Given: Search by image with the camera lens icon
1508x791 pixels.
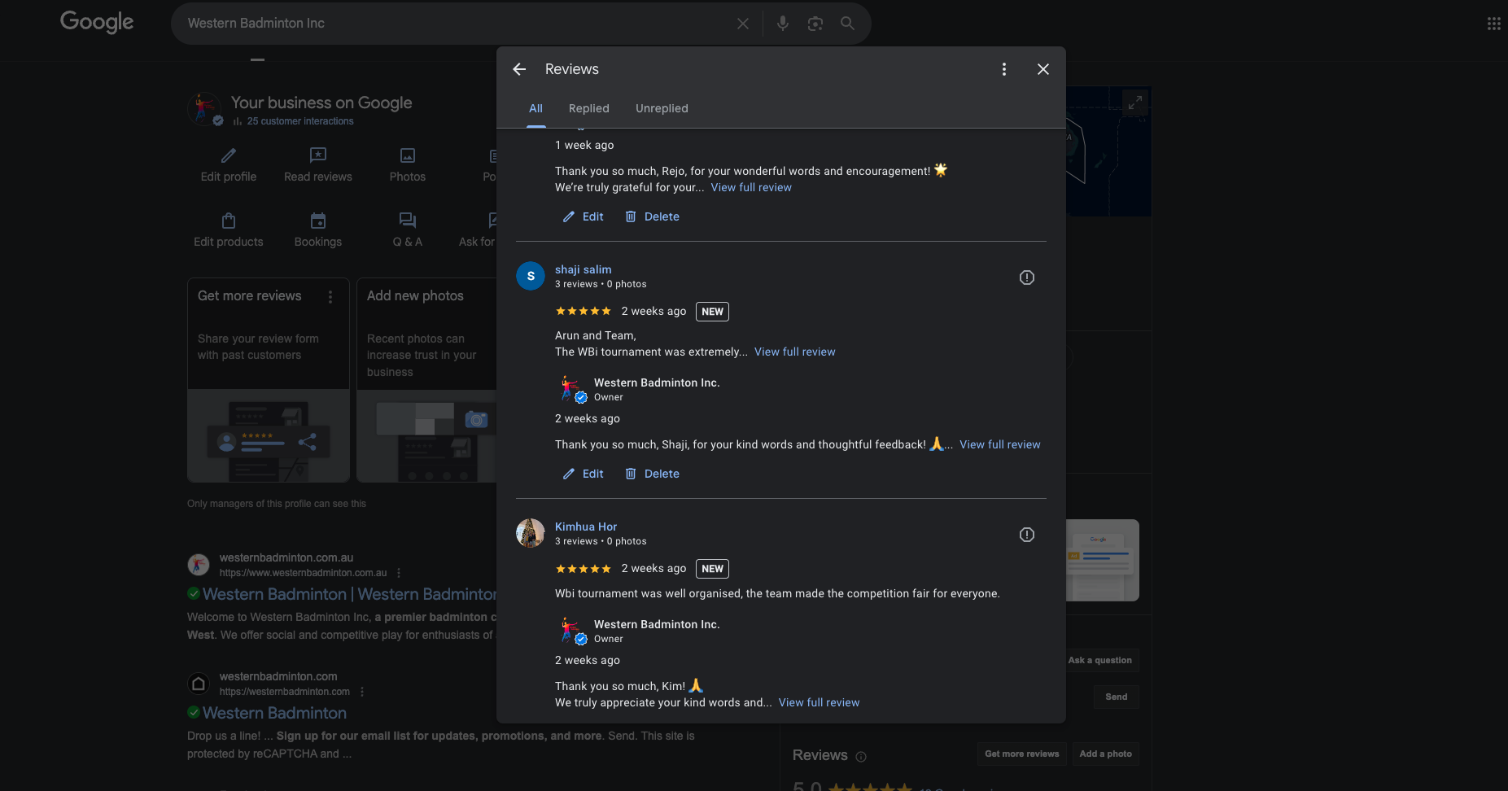Looking at the screenshot, I should 815,24.
